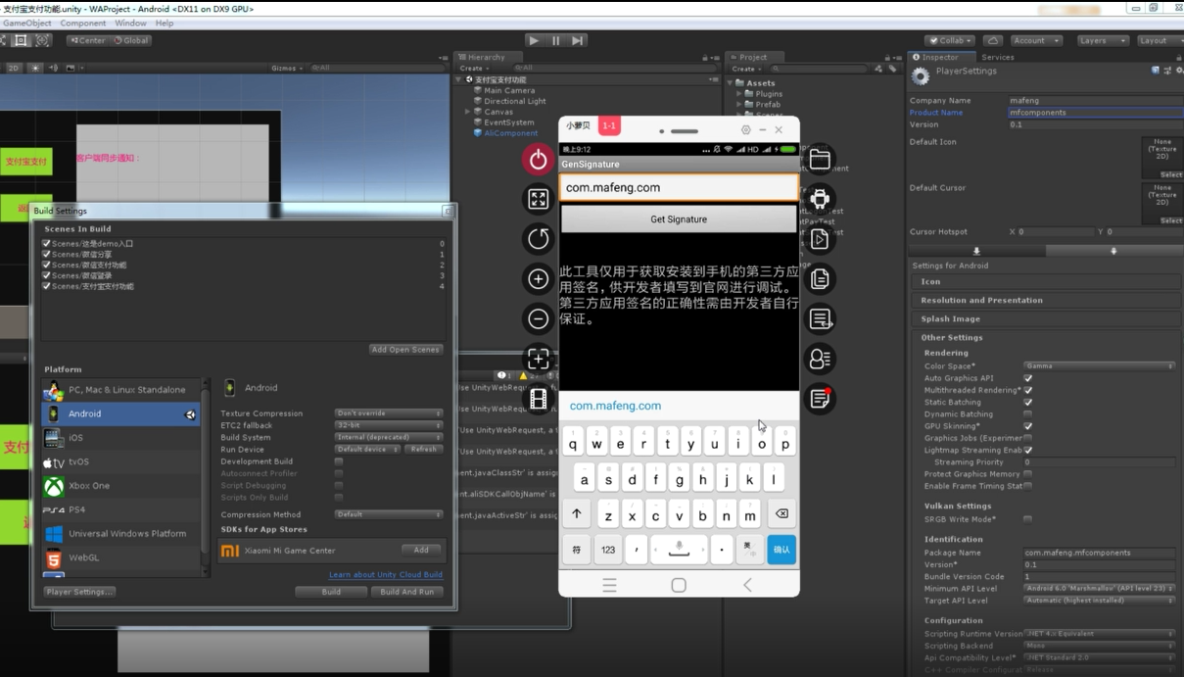The width and height of the screenshot is (1184, 677).
Task: Select the Rect transform tool in toolbar
Action: click(x=21, y=40)
